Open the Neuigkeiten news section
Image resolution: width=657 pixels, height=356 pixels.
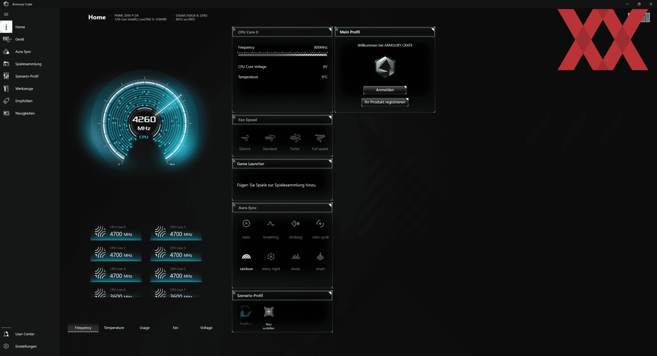pyautogui.click(x=25, y=113)
